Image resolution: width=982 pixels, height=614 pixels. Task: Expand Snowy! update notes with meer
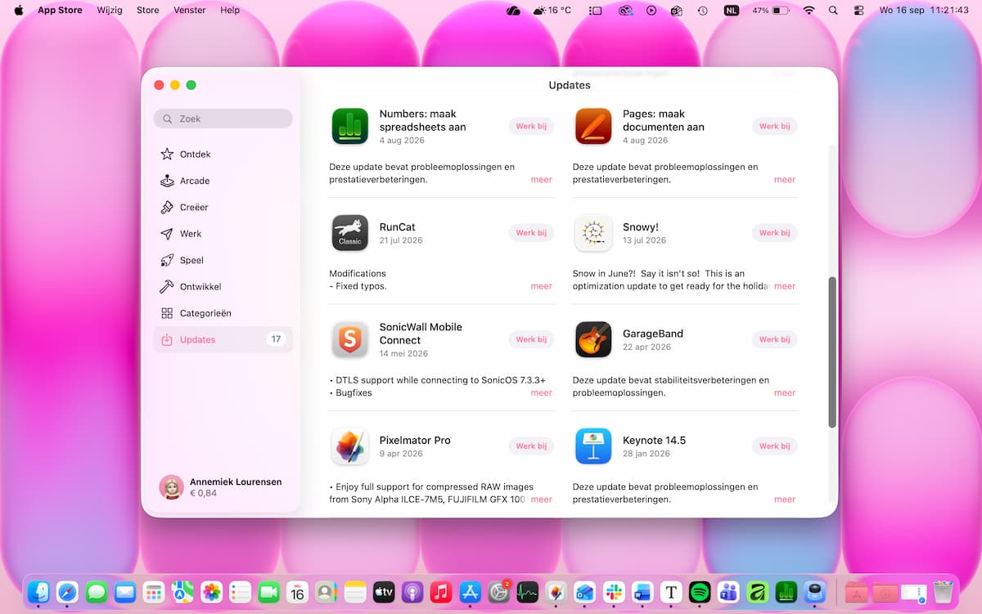pos(785,286)
